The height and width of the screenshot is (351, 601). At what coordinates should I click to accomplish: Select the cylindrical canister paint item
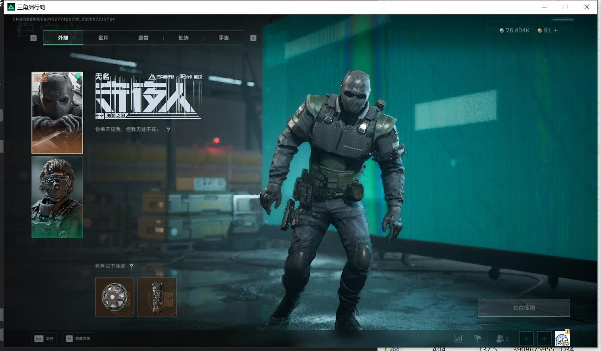(157, 297)
